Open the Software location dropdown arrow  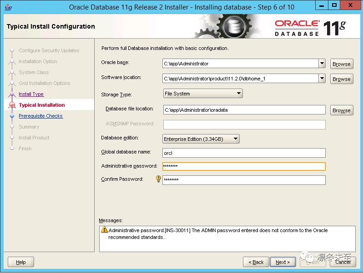pyautogui.click(x=322, y=79)
